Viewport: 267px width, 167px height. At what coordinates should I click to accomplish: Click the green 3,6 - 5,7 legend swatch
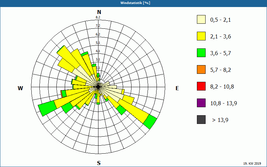pos(201,53)
